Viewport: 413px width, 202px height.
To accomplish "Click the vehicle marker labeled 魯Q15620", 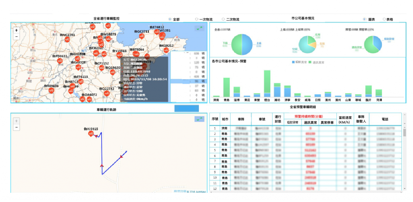I will point(113,72).
